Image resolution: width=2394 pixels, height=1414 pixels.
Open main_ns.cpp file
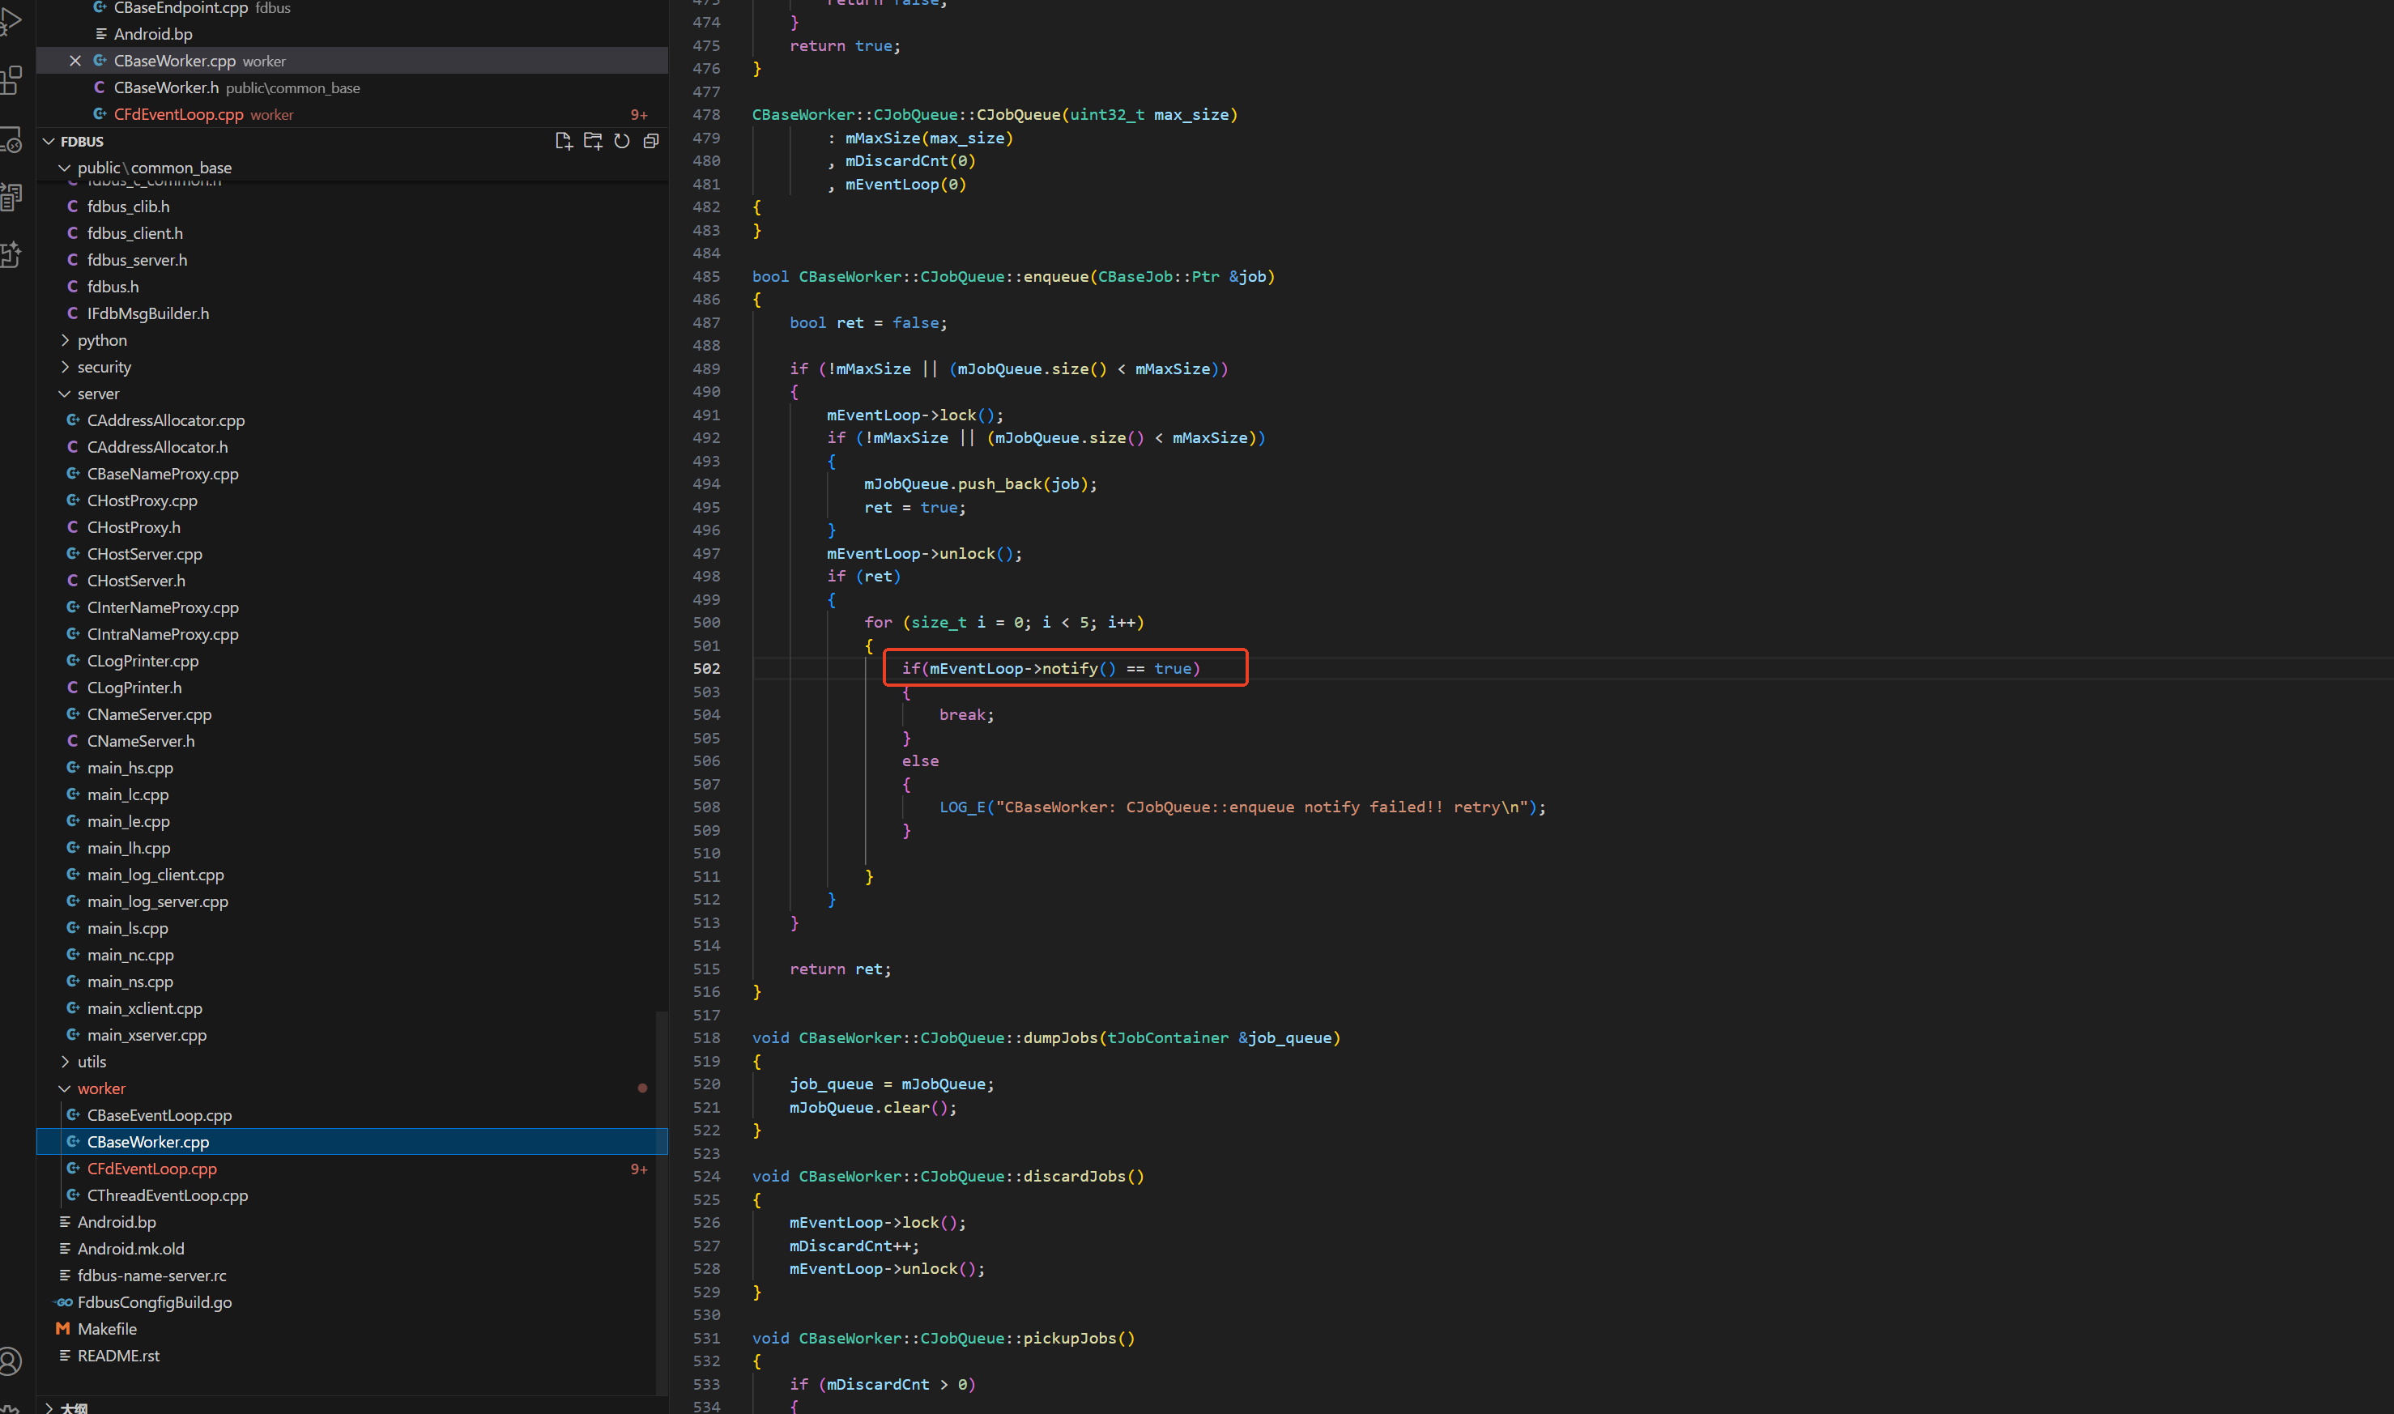click(351, 982)
